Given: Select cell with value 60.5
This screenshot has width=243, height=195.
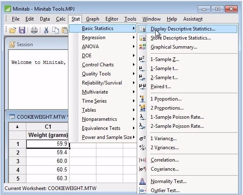Looking at the screenshot, I should pyautogui.click(x=48, y=169).
